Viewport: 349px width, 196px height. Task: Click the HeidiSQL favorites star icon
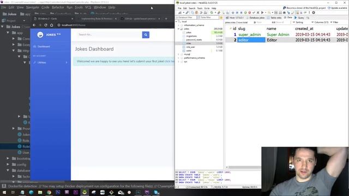(x=221, y=17)
